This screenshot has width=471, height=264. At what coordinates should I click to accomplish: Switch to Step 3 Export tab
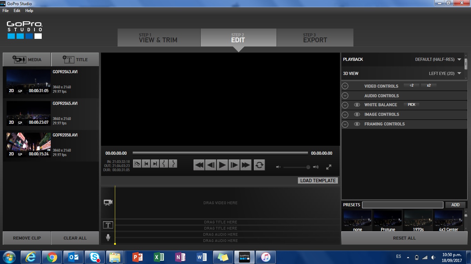pos(315,37)
